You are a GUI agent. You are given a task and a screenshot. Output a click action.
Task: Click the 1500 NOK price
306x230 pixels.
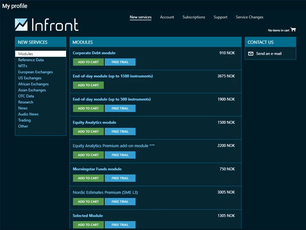pyautogui.click(x=226, y=122)
